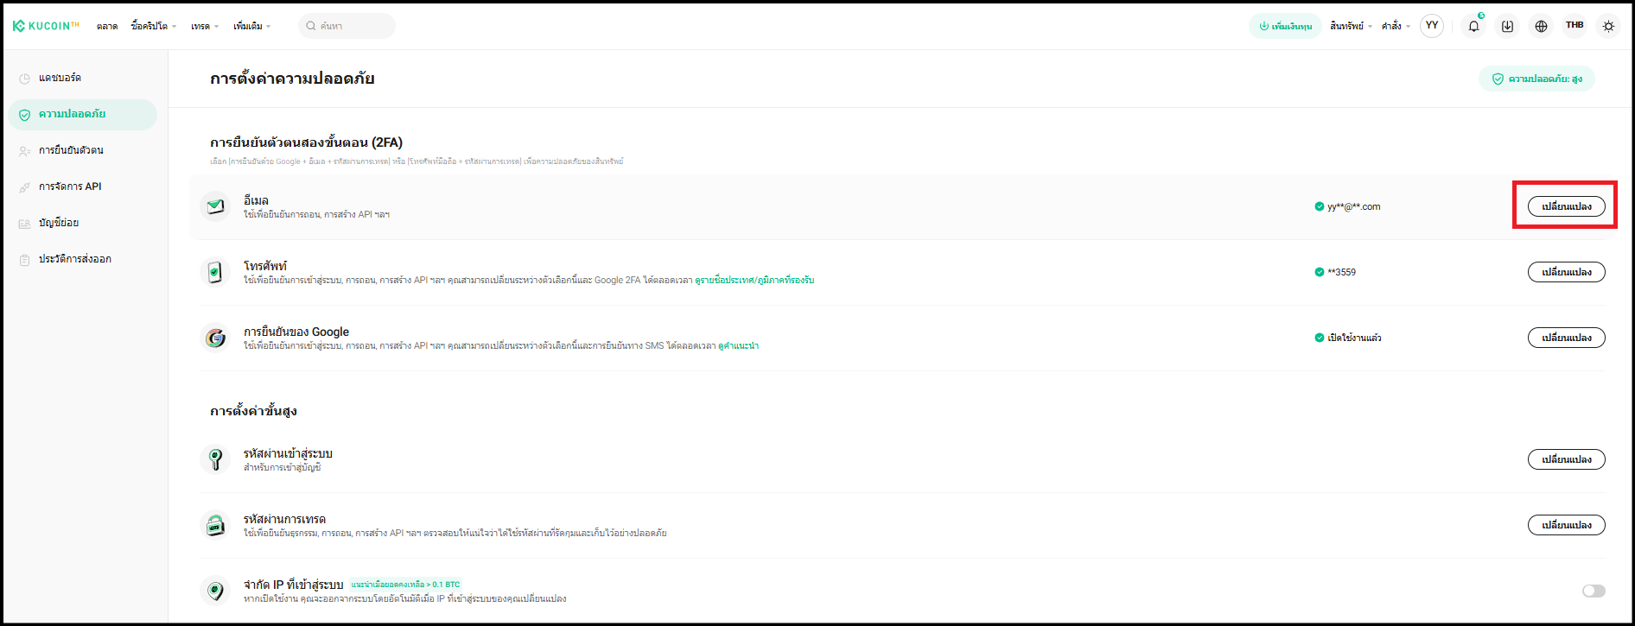Open the notifications bell icon
Screen dimensions: 1635x626
click(1473, 26)
